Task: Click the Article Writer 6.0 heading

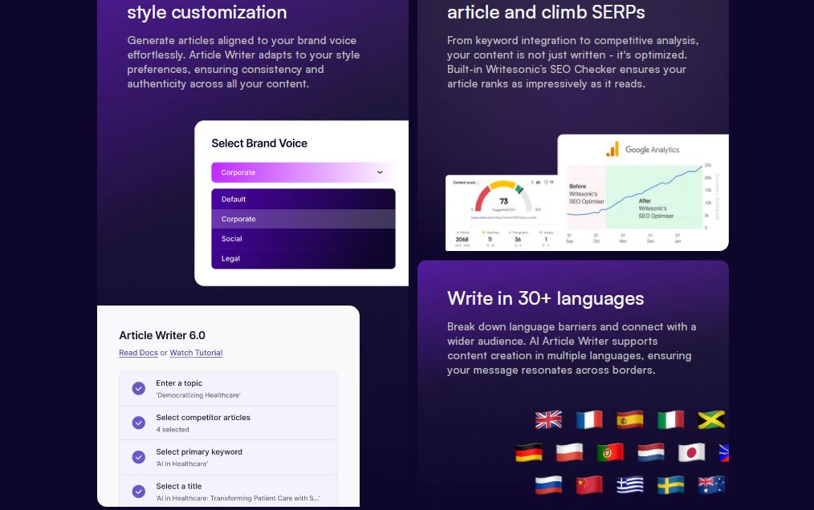Action: click(x=162, y=335)
